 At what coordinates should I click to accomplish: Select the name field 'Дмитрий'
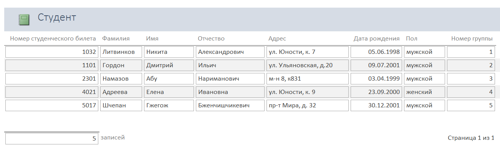169,65
